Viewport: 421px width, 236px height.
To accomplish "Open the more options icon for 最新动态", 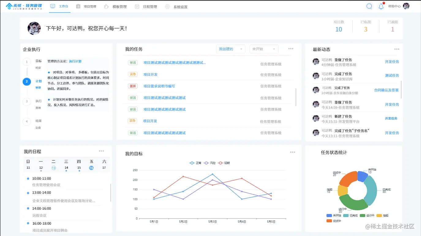I will 397,49.
